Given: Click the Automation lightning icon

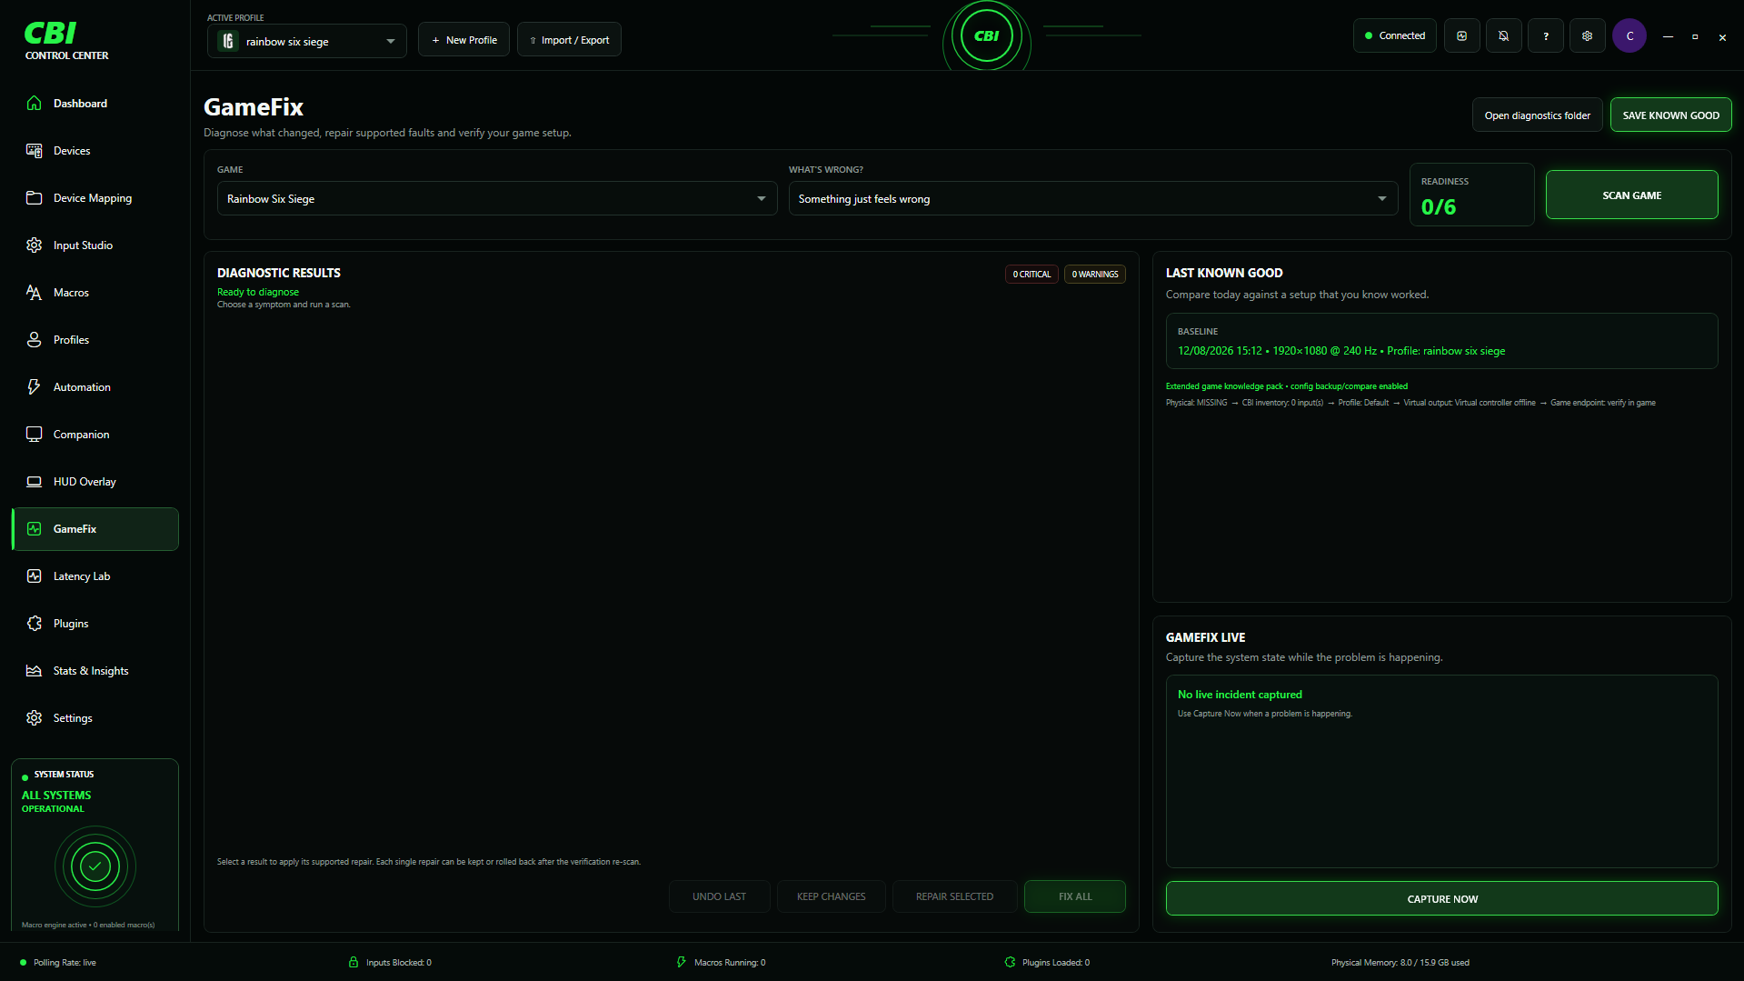Looking at the screenshot, I should (34, 387).
